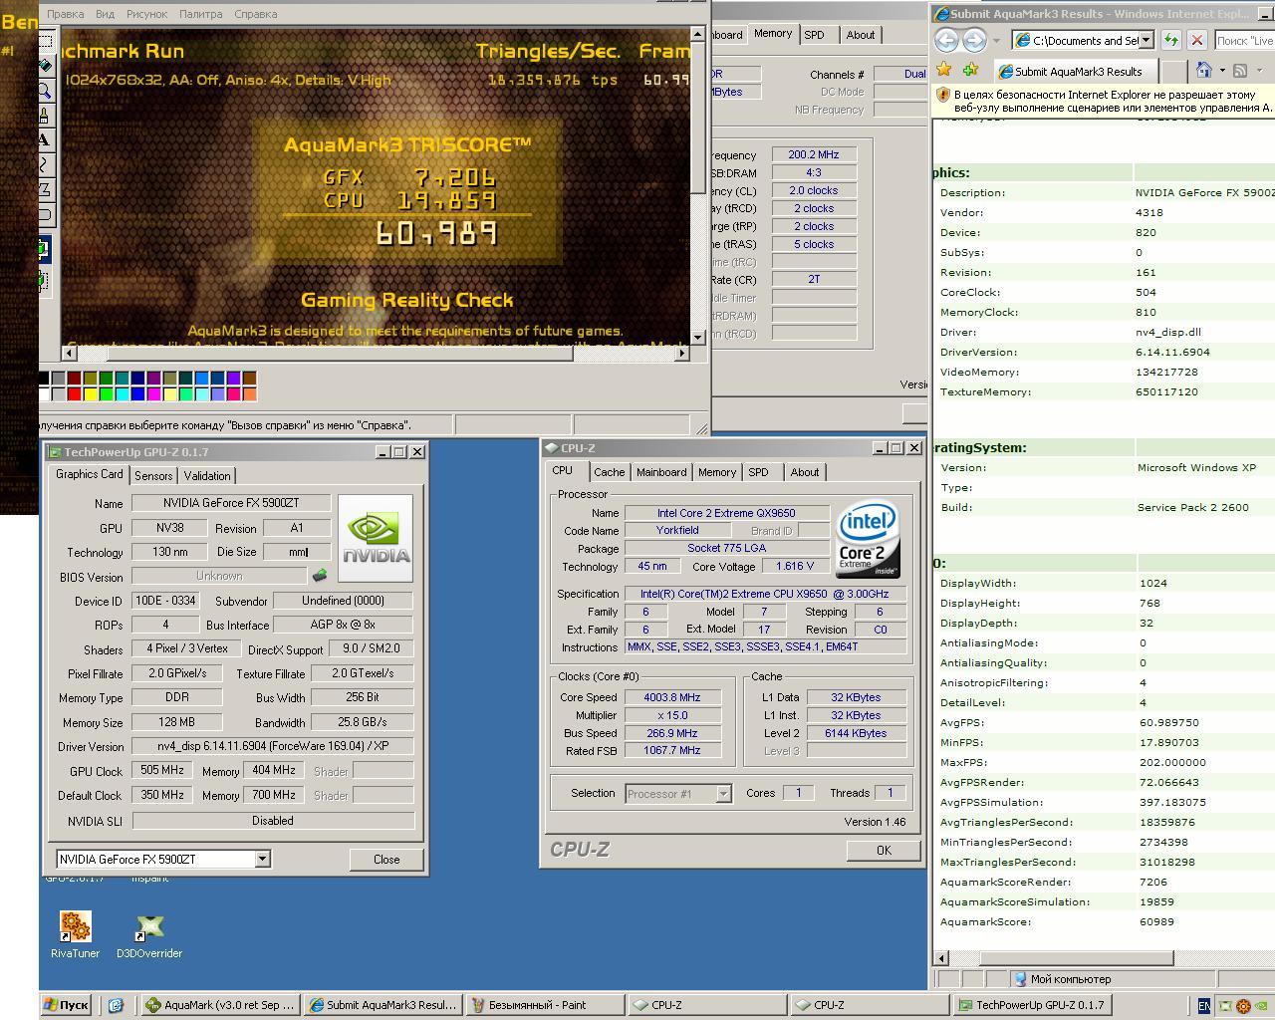This screenshot has width=1275, height=1020.
Task: Open the Processor #1 selection dropdown in CPU-Z
Action: click(723, 794)
